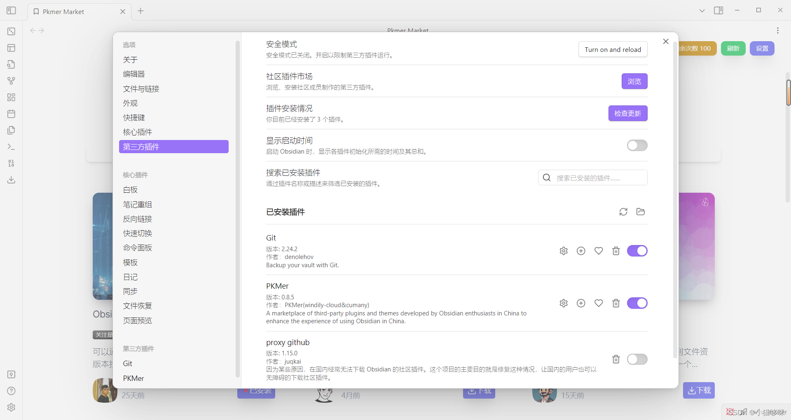Screen dimensions: 791x420
Task: Open more options vertical dots menu
Action: pos(777,30)
